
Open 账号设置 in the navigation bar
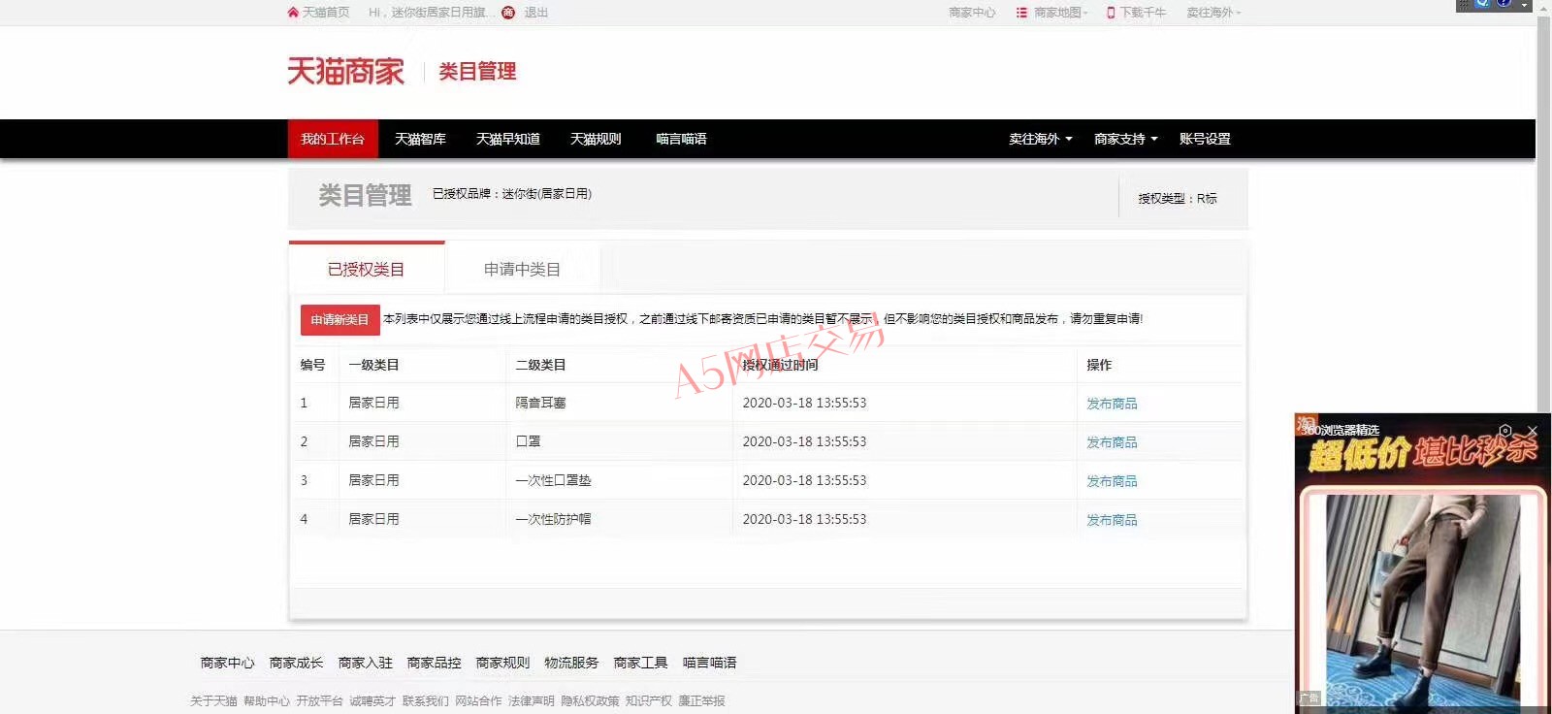pos(1205,139)
